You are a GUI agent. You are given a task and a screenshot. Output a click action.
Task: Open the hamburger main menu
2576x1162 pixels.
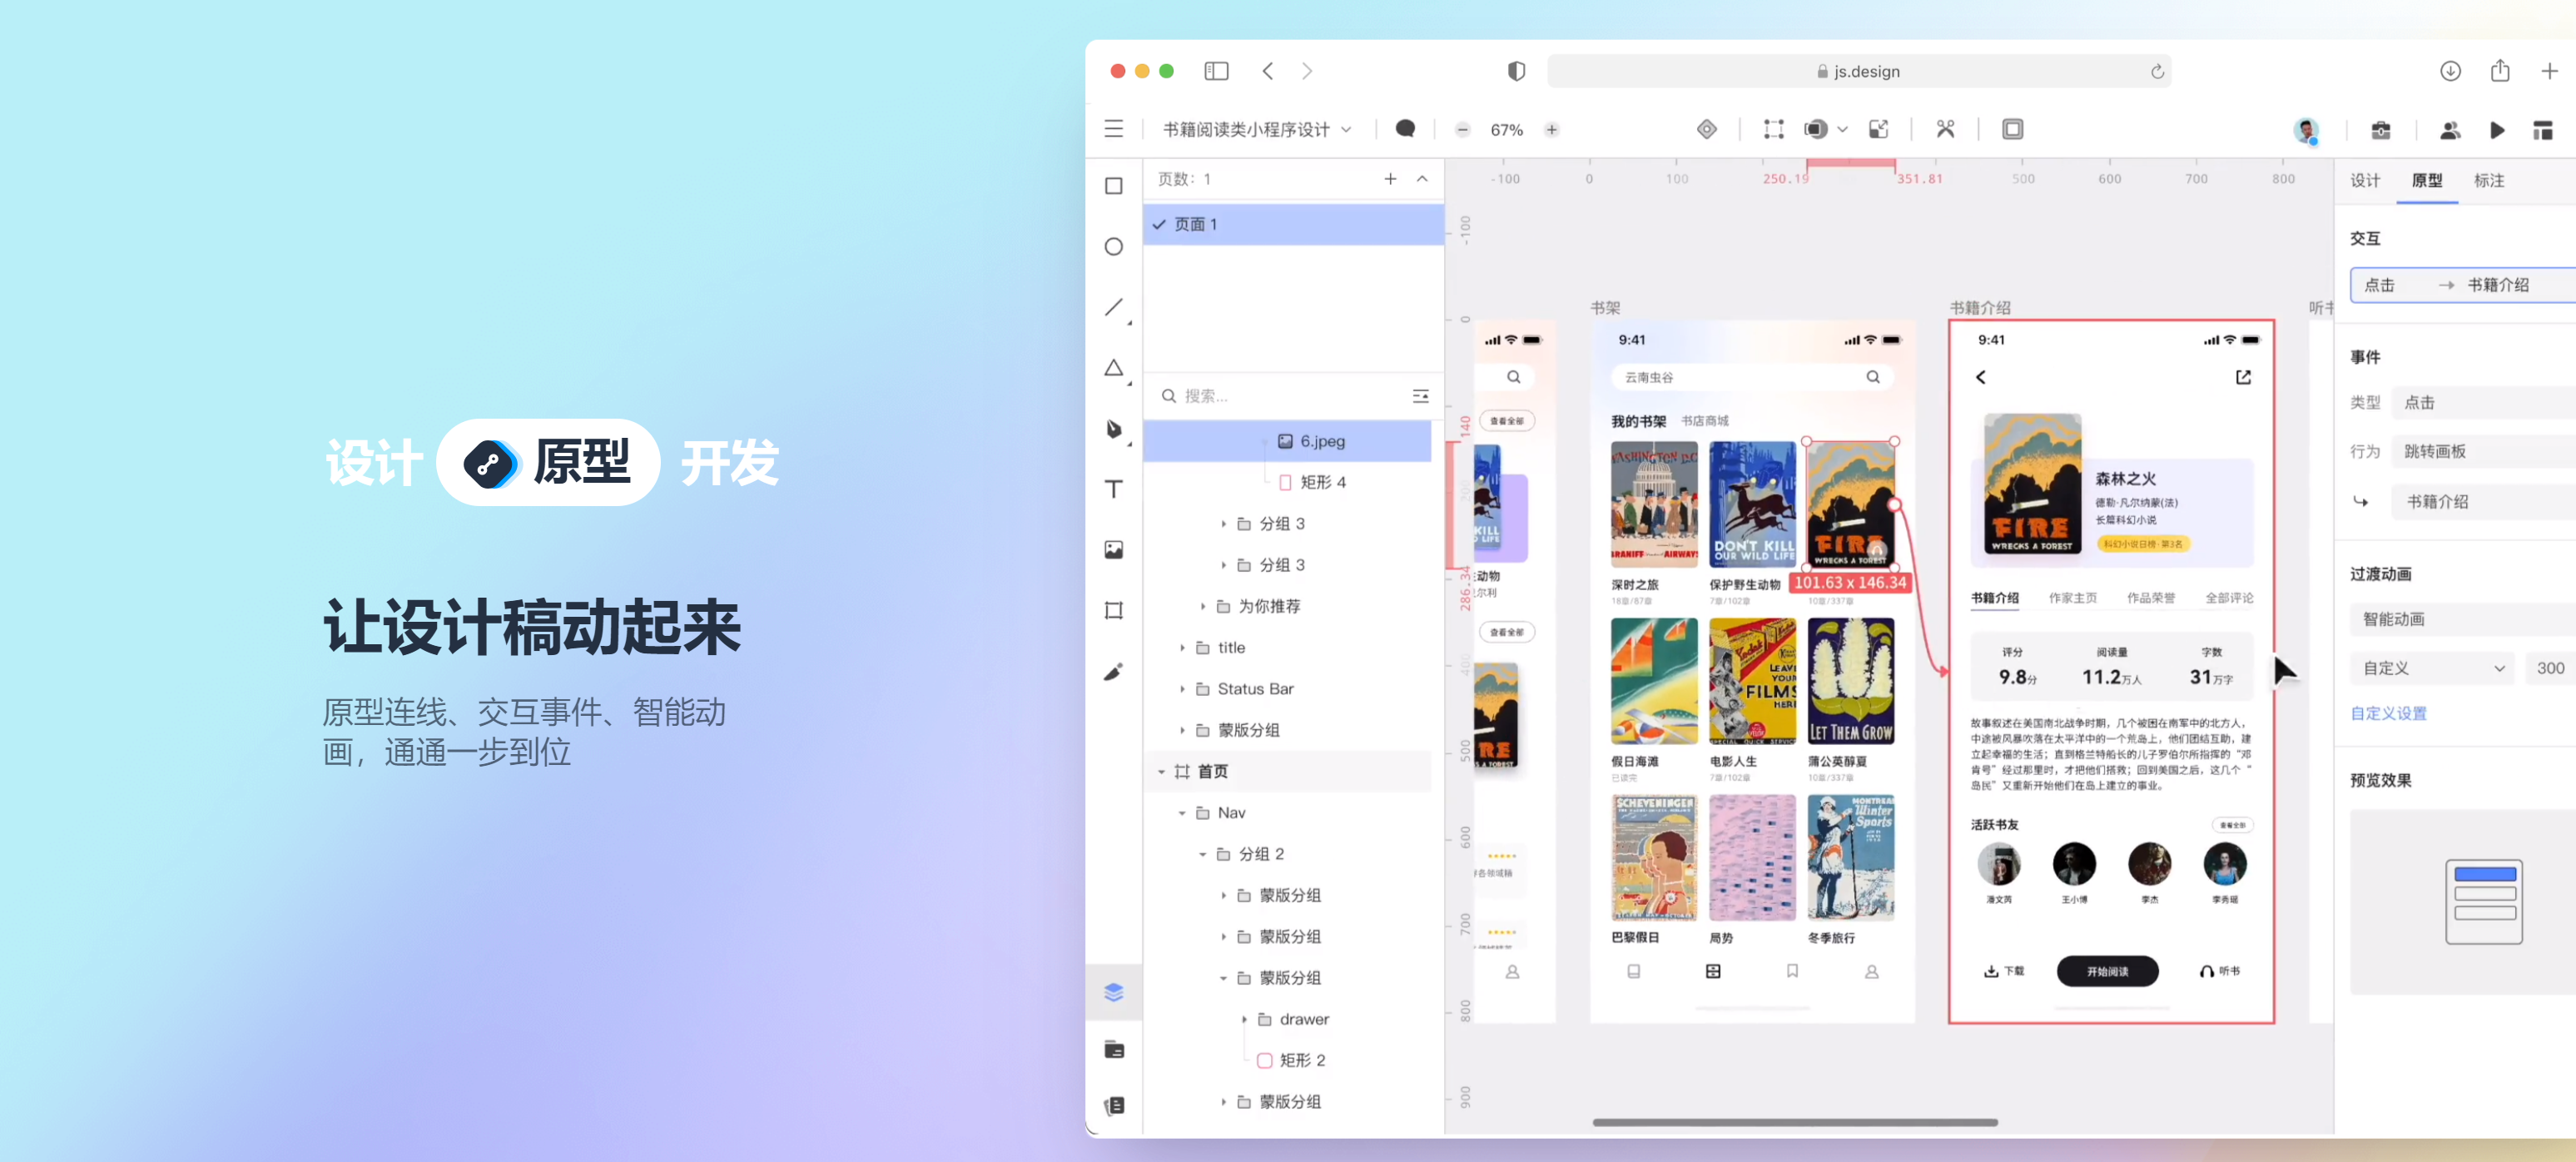coord(1113,129)
